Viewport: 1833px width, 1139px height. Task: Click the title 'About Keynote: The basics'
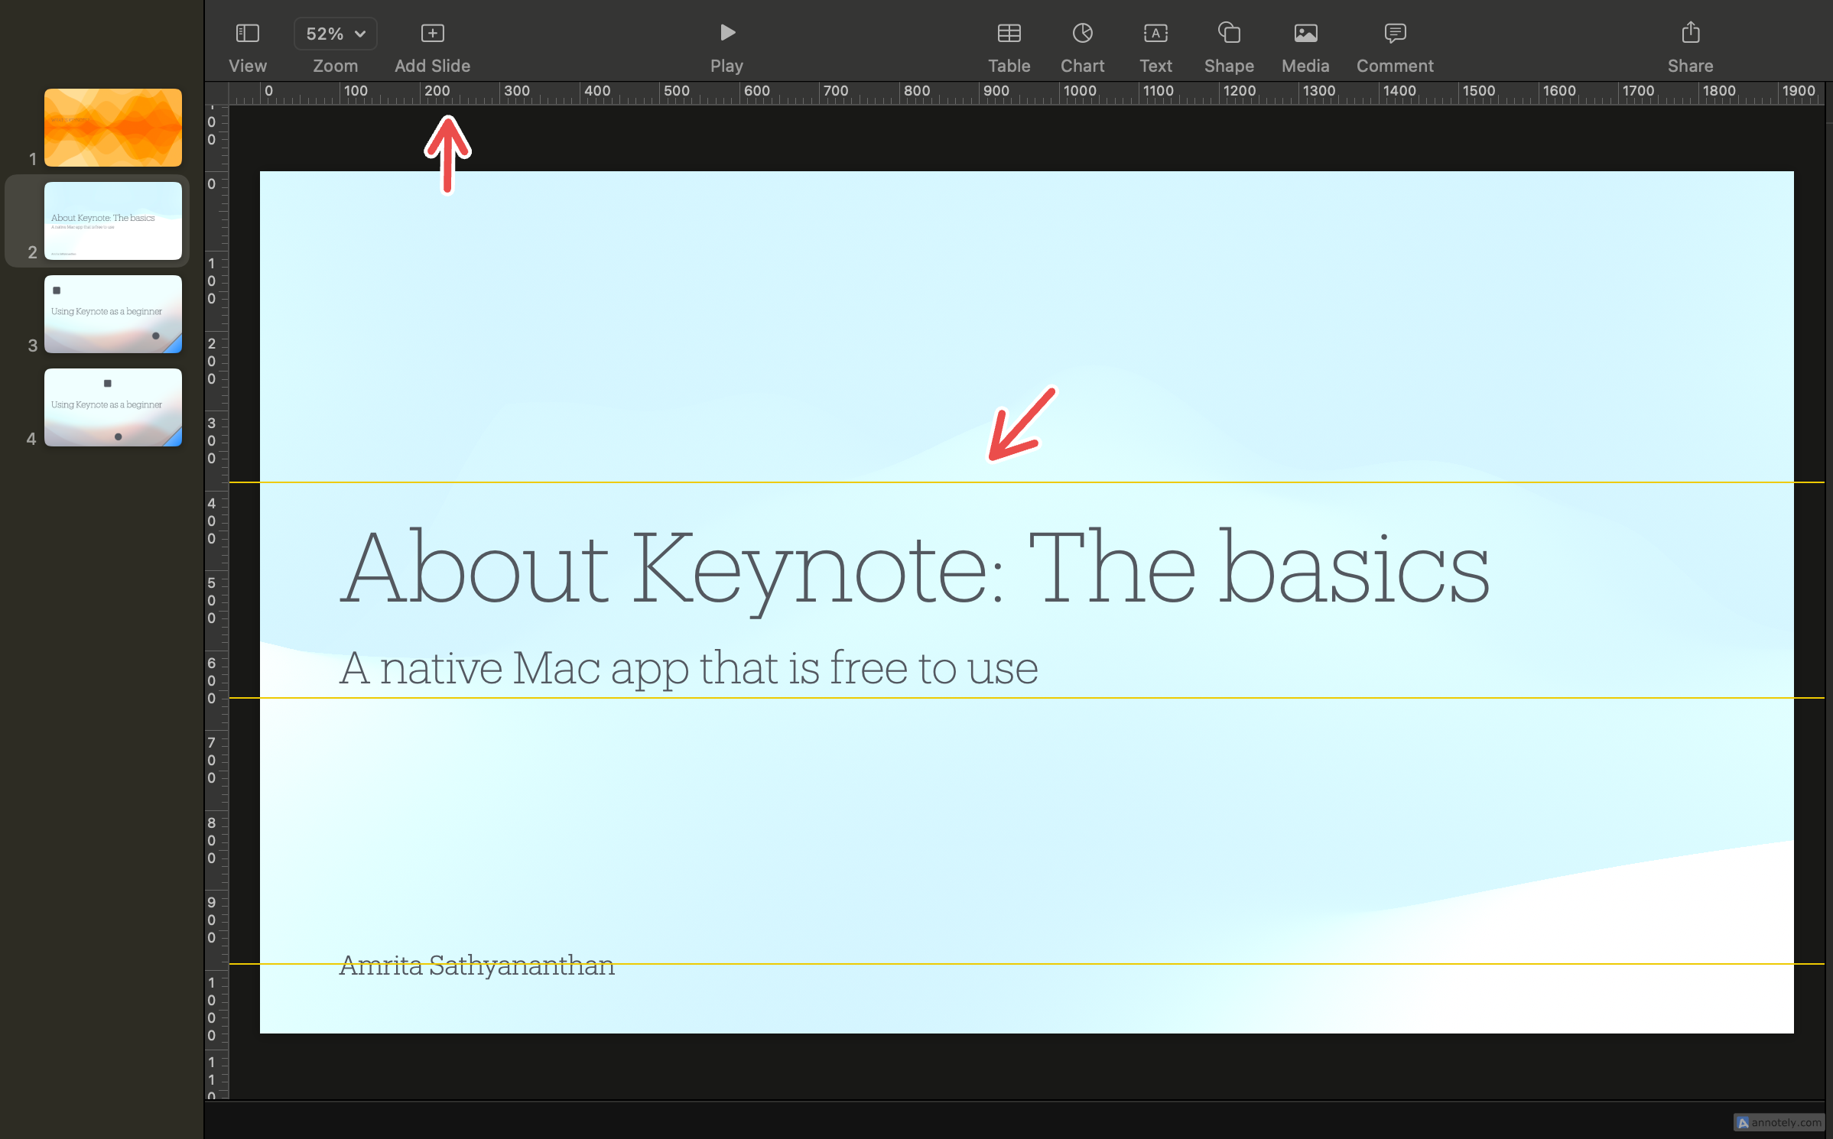[910, 569]
